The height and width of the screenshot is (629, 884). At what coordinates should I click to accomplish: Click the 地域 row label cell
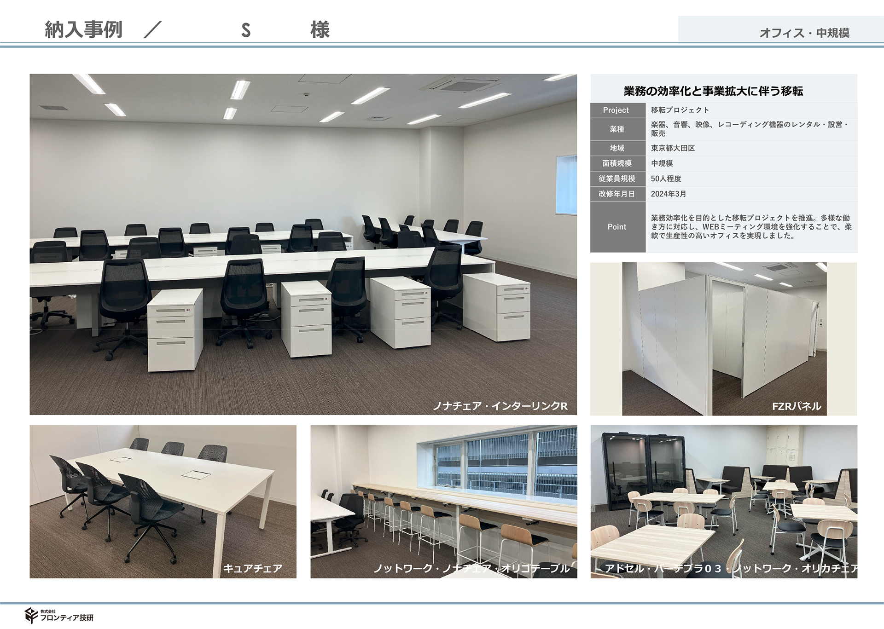pyautogui.click(x=617, y=148)
